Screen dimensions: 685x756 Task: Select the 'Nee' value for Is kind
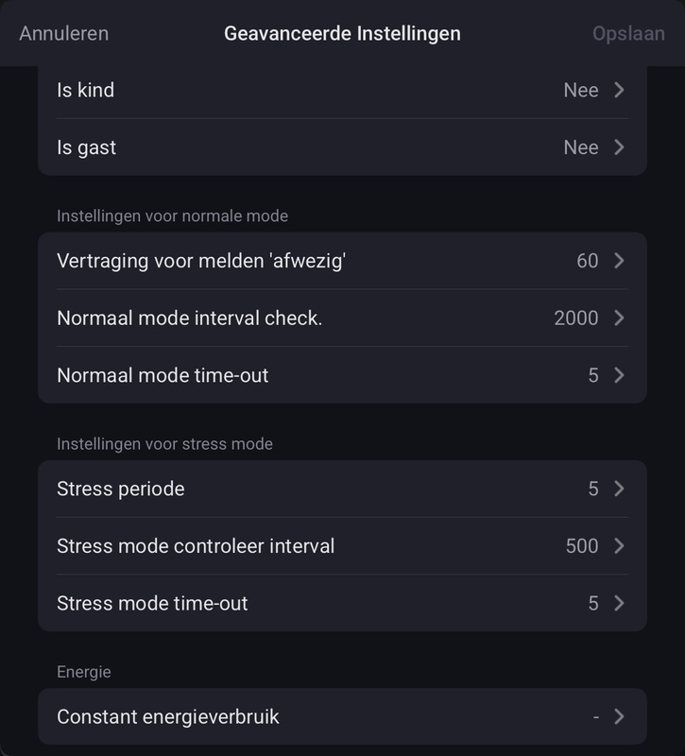click(581, 91)
